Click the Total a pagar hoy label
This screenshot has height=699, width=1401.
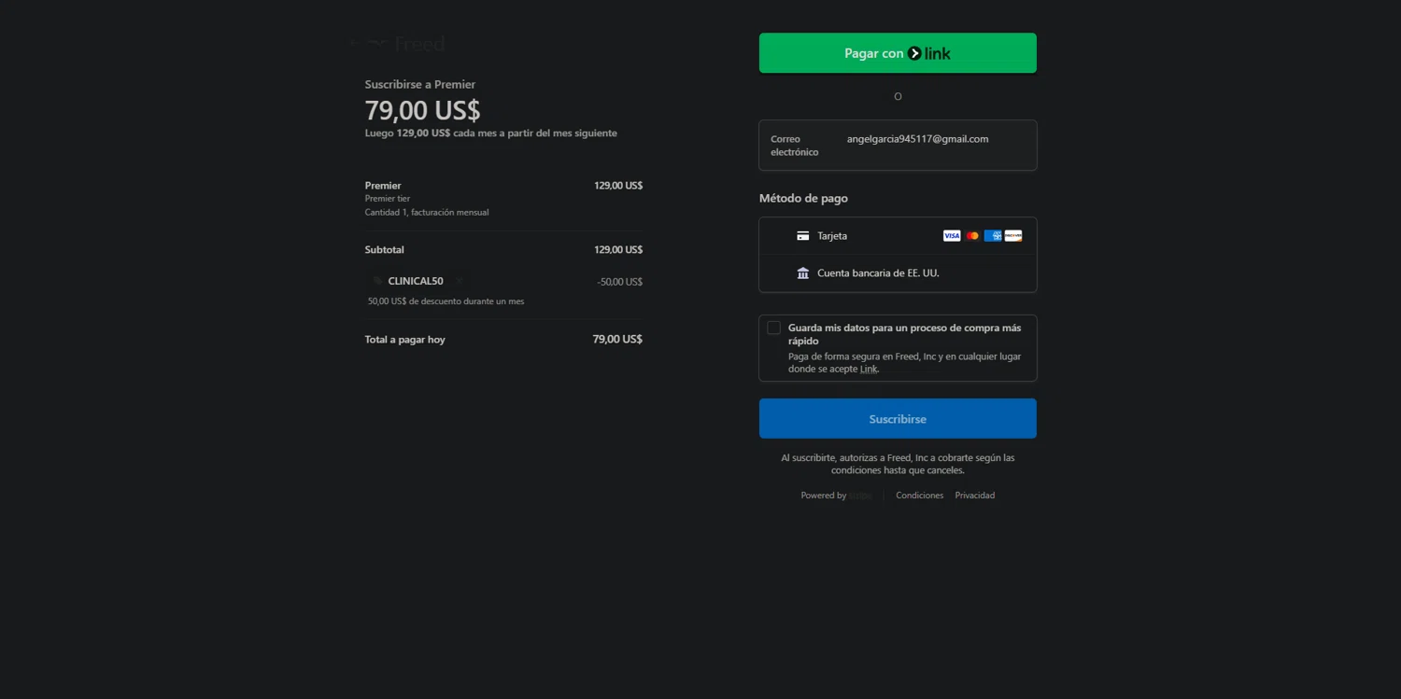click(405, 340)
